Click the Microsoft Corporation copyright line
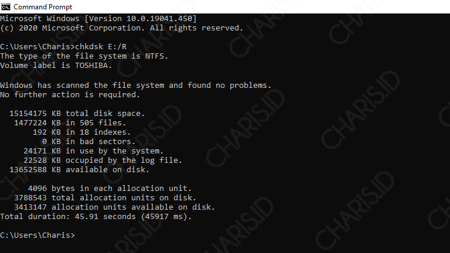 pos(122,28)
